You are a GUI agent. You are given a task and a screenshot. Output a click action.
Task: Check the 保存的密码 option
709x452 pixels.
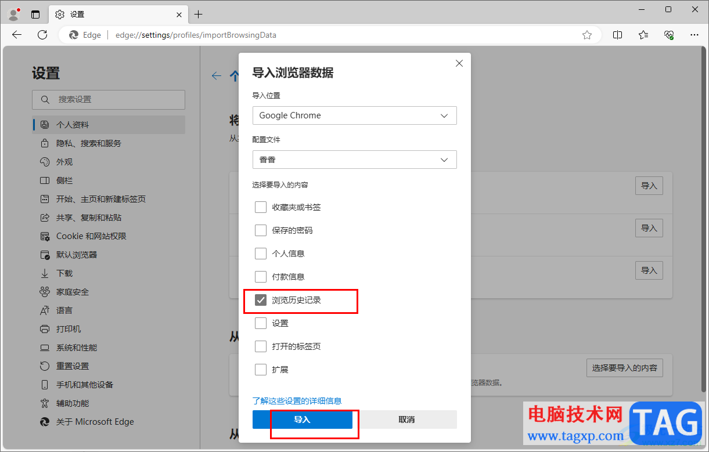tap(261, 230)
